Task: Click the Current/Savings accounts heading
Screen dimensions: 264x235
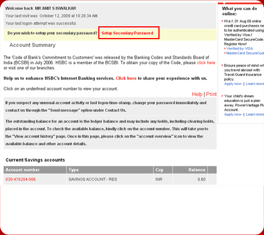Action: tap(35, 160)
